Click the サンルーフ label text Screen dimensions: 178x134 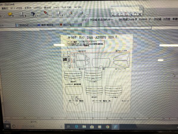point(125,101)
